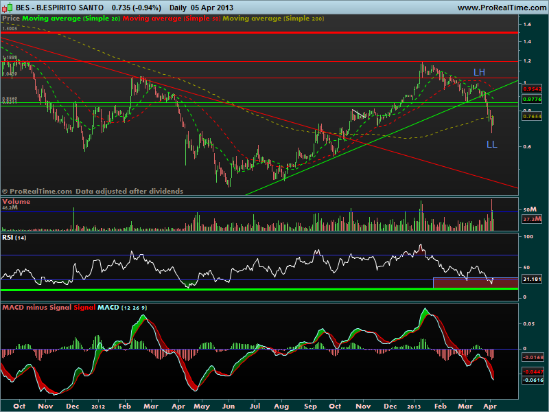Select Moving average (Simple 50) legend
The image size is (549, 412).
point(172,19)
